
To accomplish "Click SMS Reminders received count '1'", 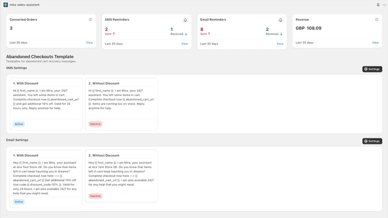I will point(172,29).
